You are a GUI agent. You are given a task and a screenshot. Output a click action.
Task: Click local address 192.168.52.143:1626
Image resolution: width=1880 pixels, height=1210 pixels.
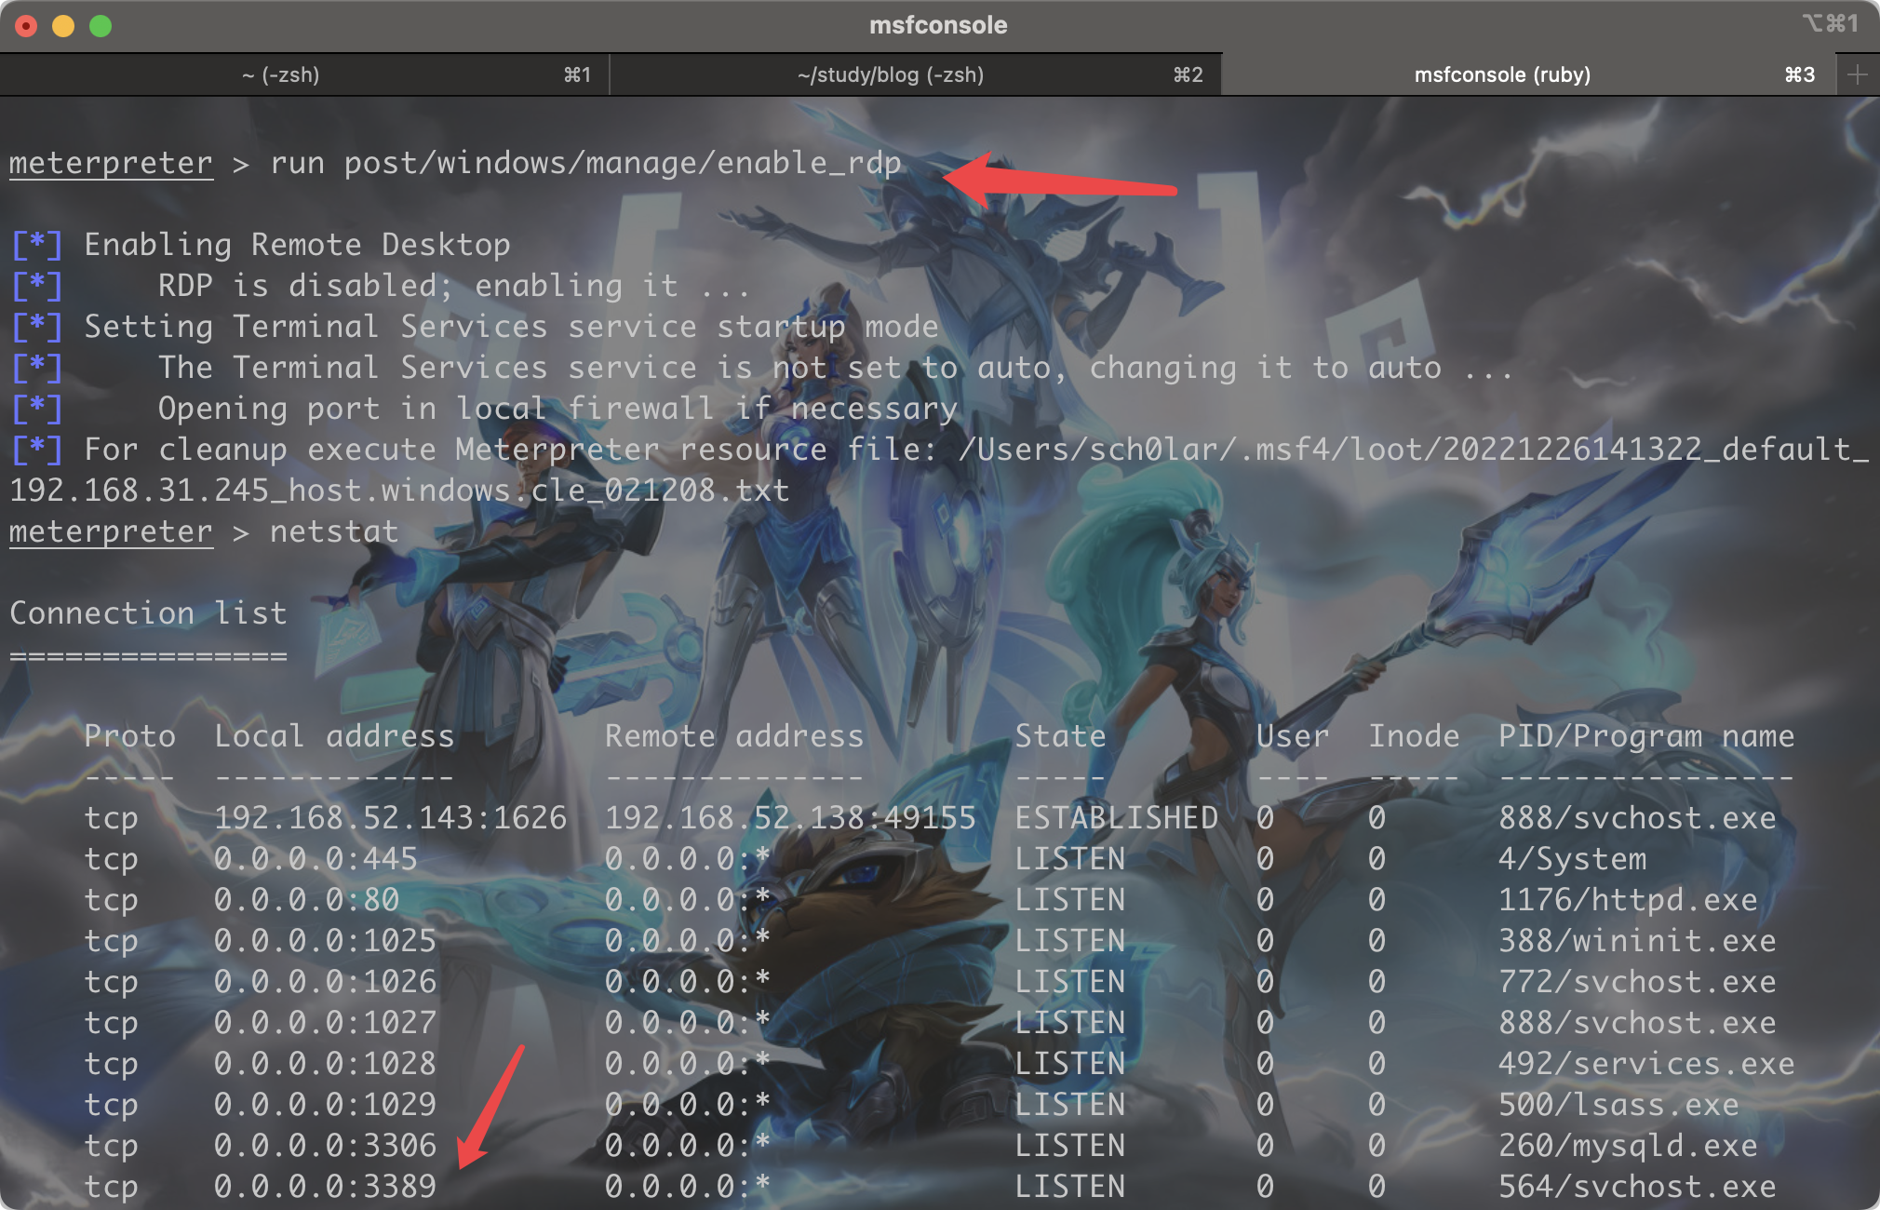pos(390,818)
